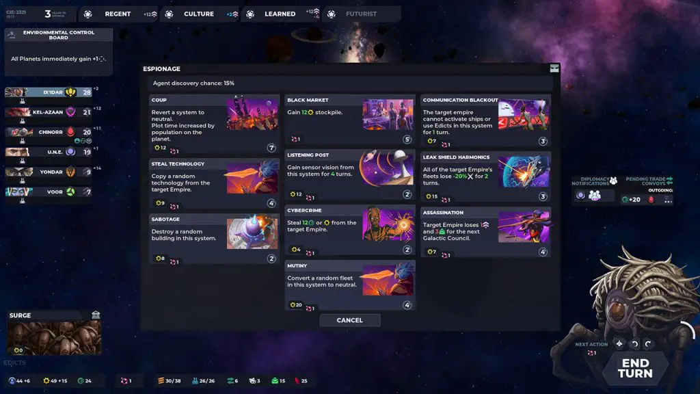Viewport: 700px width, 394px height.
Task: Open the Futurist council tab
Action: 362,14
